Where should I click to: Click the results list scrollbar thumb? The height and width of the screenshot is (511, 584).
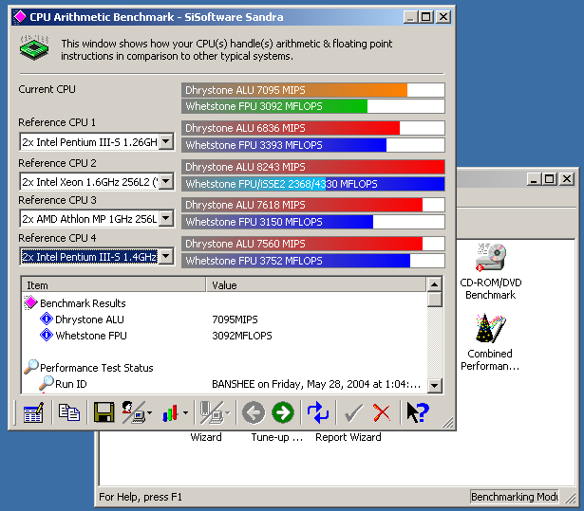coord(434,300)
